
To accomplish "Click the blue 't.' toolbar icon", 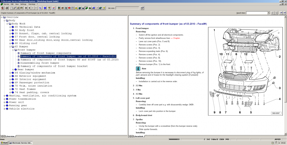I will click(x=40, y=8).
